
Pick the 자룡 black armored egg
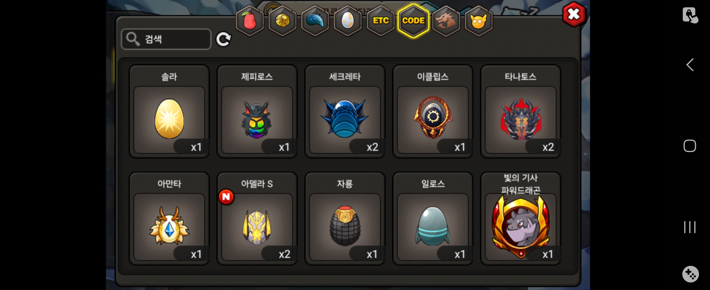[x=345, y=219]
